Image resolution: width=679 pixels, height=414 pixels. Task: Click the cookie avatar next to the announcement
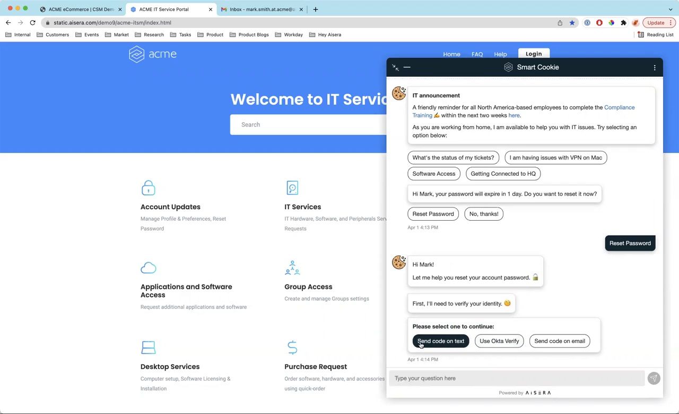tap(399, 93)
